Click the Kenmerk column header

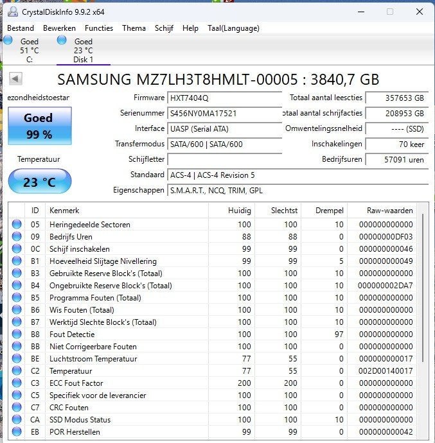(127, 211)
